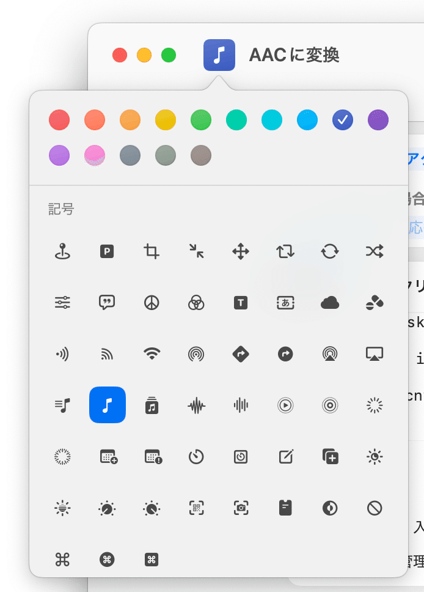Pick the Wi-Fi glyph
The height and width of the screenshot is (592, 424).
click(x=152, y=354)
